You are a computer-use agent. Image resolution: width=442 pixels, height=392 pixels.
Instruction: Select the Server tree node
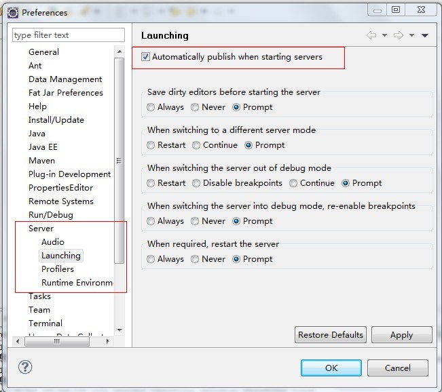coord(41,229)
